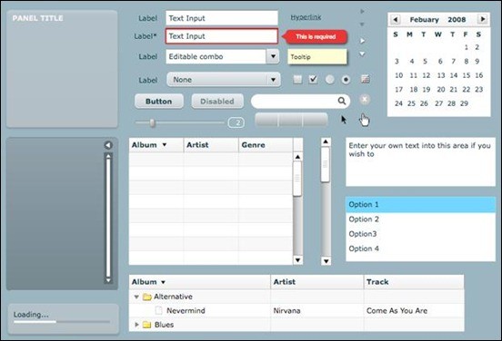Click the Blues folder icon
This screenshot has width=502, height=341.
click(147, 325)
